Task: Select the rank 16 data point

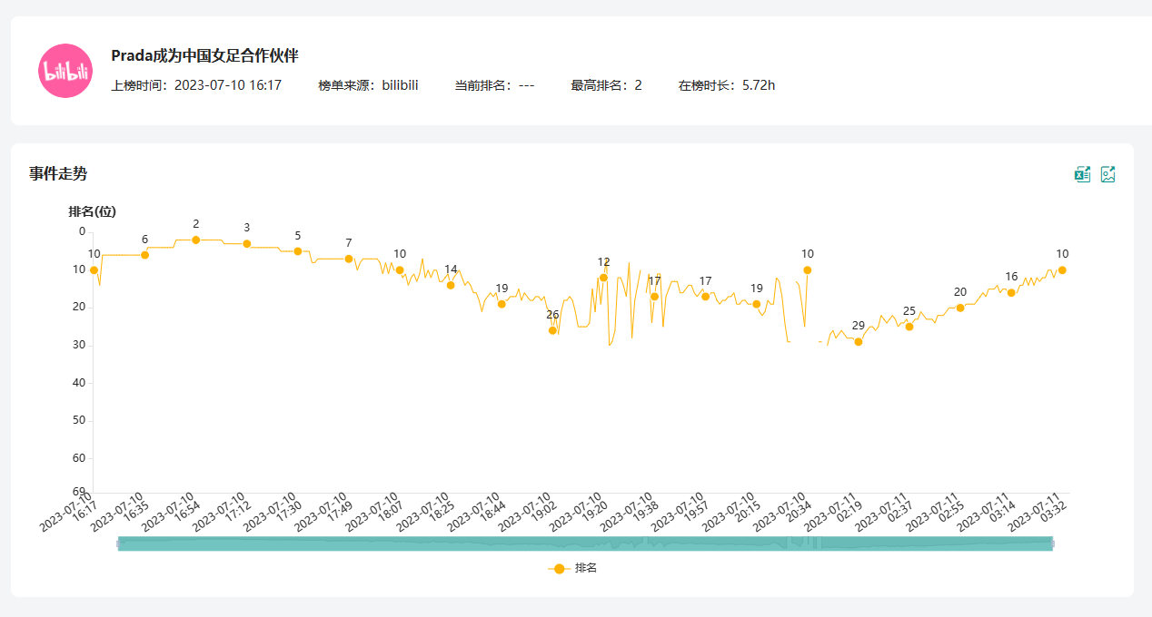Action: pos(1011,292)
